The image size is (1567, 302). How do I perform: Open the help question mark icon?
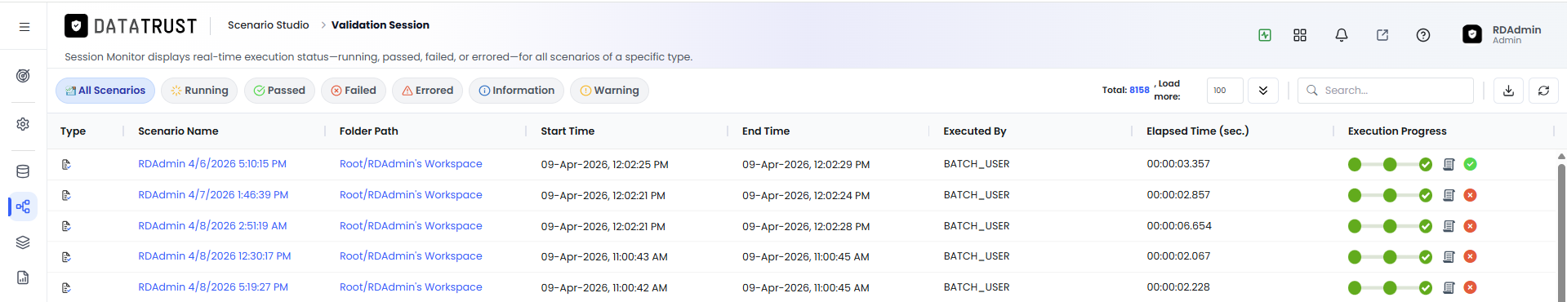(x=1423, y=35)
